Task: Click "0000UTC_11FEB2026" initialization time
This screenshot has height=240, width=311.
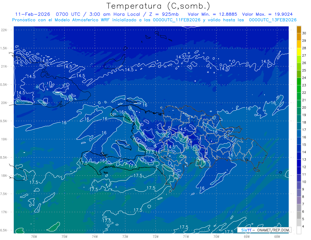Action: [177, 20]
